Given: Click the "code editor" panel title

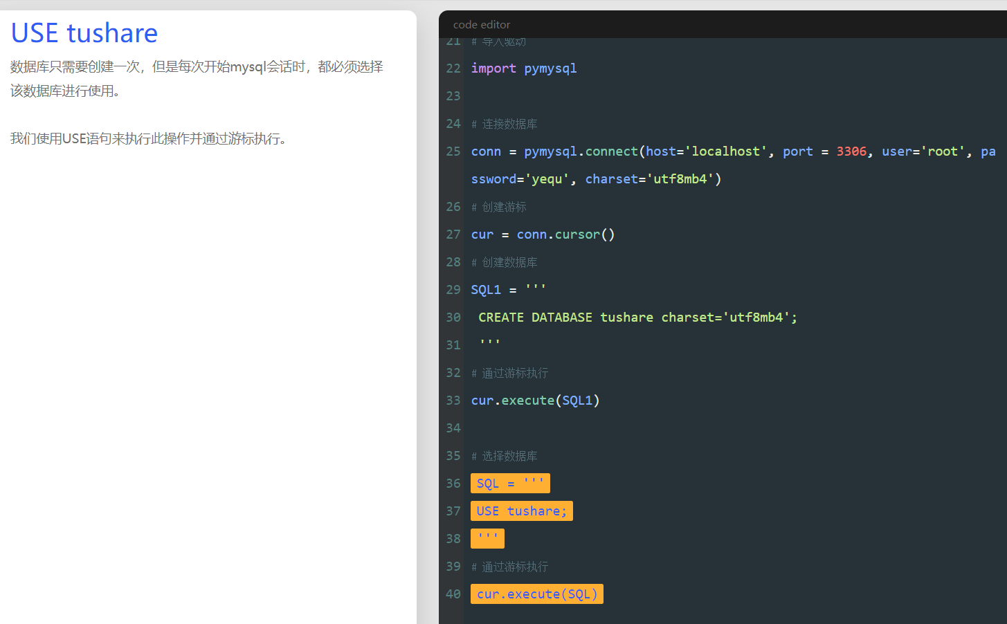Looking at the screenshot, I should tap(482, 25).
